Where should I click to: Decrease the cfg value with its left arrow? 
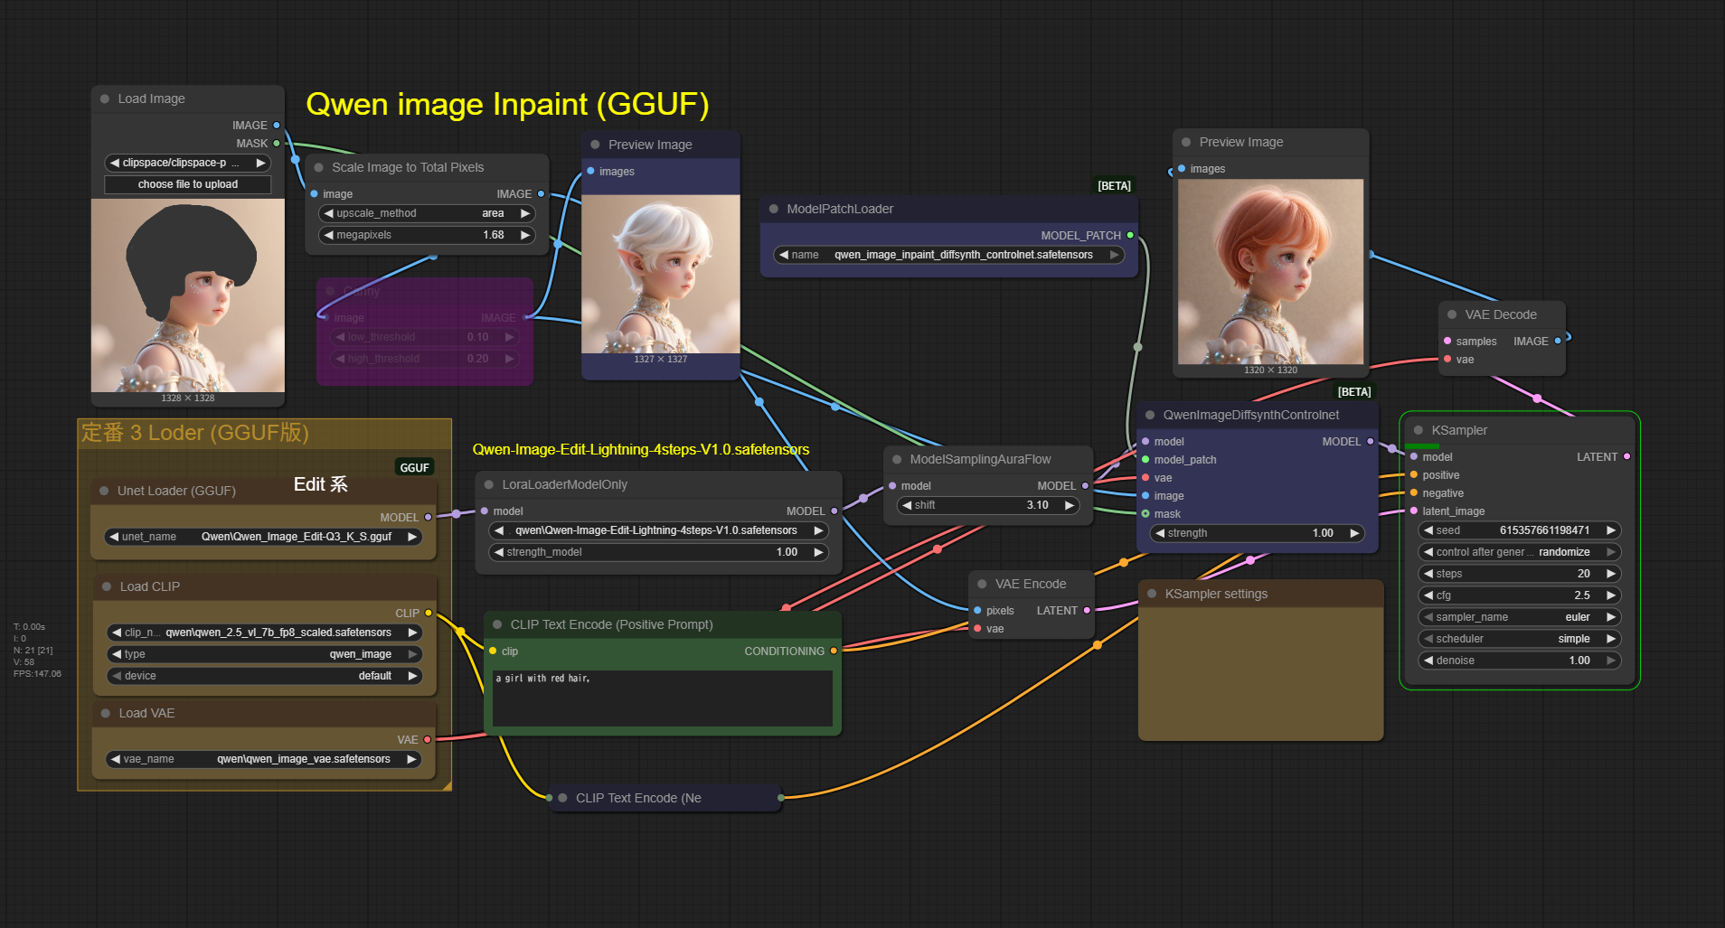coord(1428,595)
